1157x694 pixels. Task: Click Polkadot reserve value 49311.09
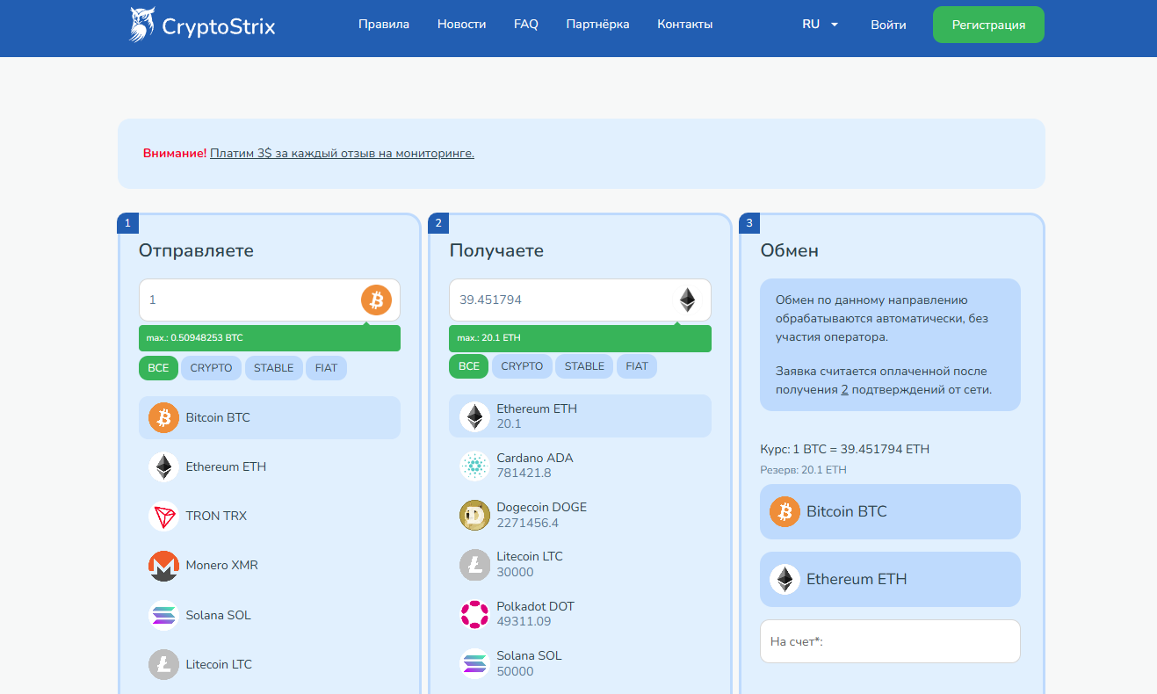click(x=524, y=622)
